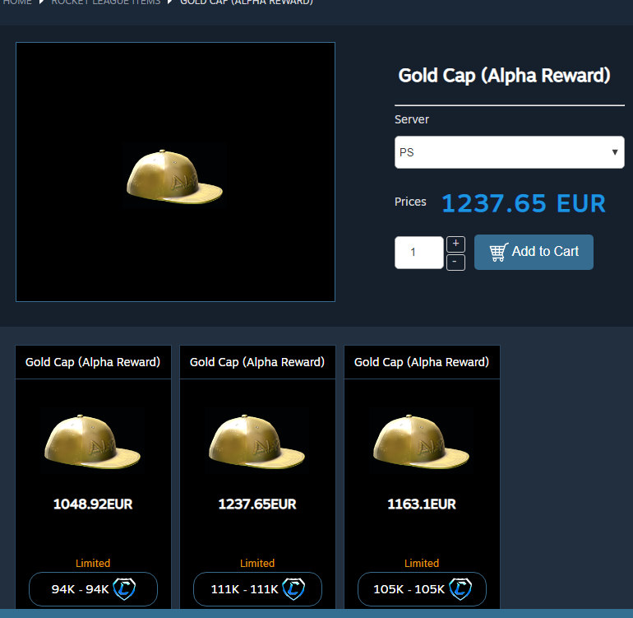Select the Gold Cap thumbnail priced 1163.1EUR

(x=422, y=440)
